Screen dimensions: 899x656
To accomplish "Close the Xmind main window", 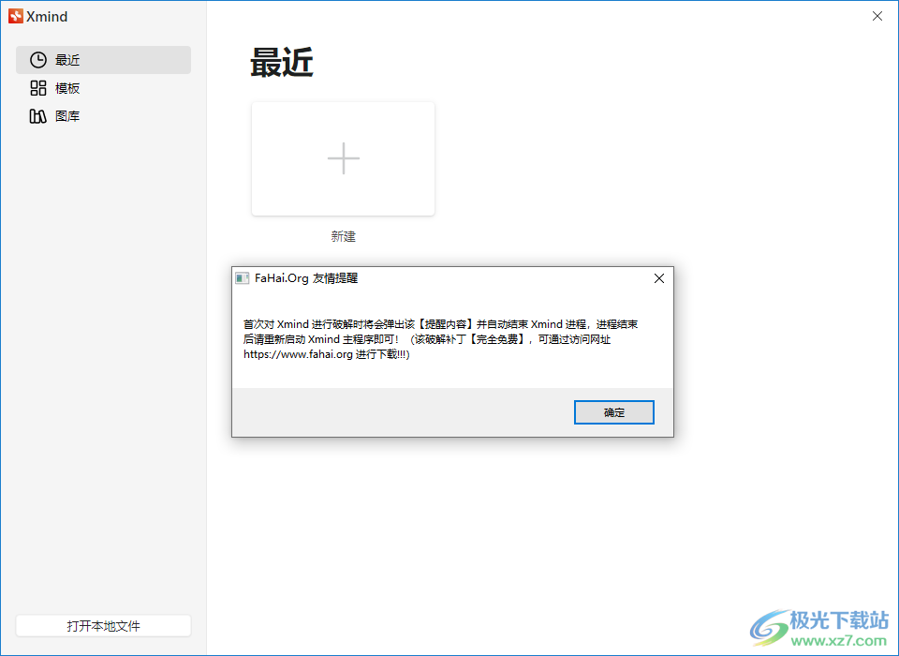I will (877, 16).
